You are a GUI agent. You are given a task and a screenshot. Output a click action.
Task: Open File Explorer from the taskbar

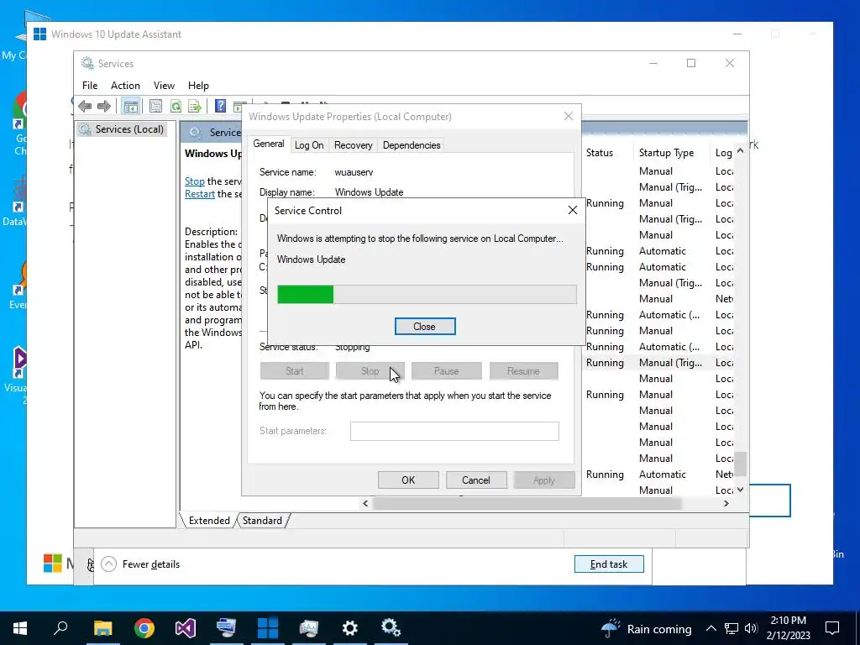tap(102, 628)
